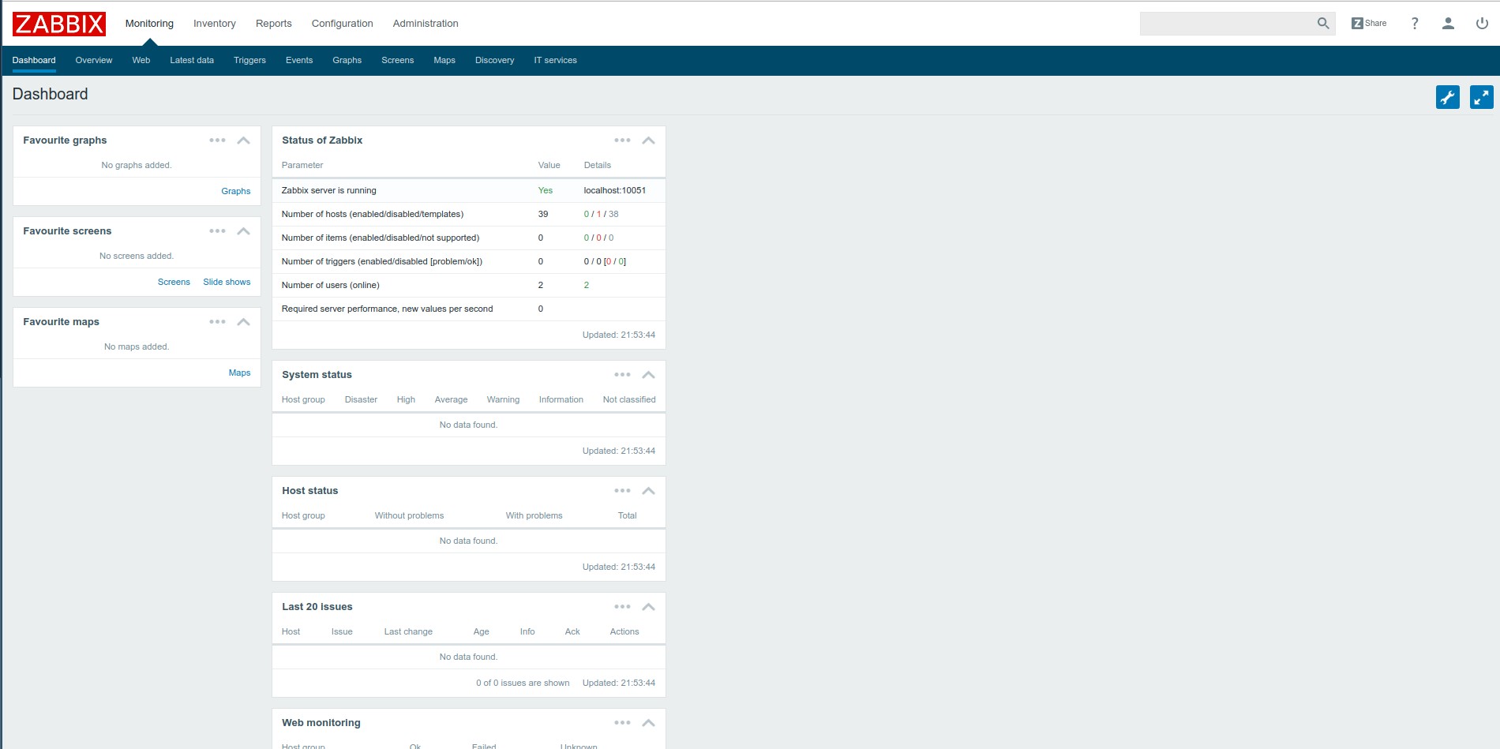The image size is (1500, 749).
Task: Click the search magnifier icon
Action: 1323,24
